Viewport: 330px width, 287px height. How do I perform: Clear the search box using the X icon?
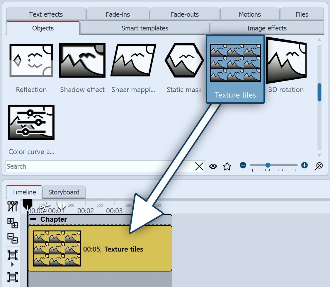[x=199, y=166]
